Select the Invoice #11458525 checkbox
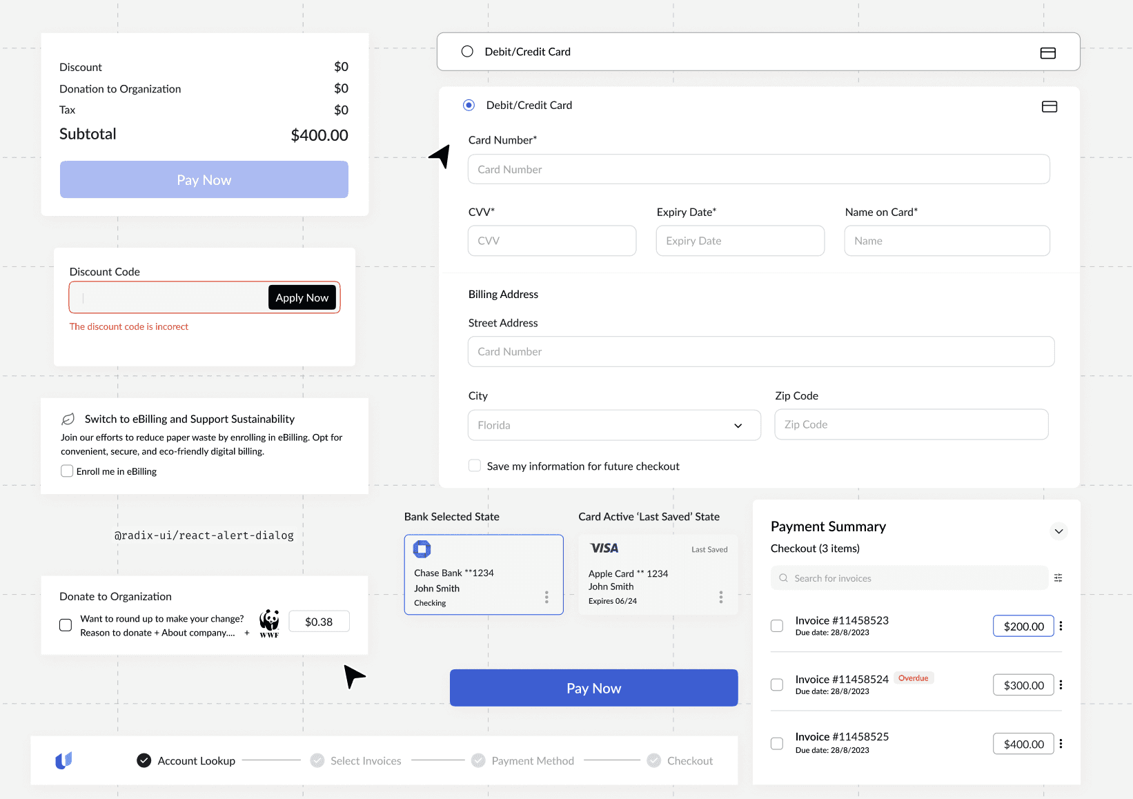The height and width of the screenshot is (799, 1133). click(777, 744)
